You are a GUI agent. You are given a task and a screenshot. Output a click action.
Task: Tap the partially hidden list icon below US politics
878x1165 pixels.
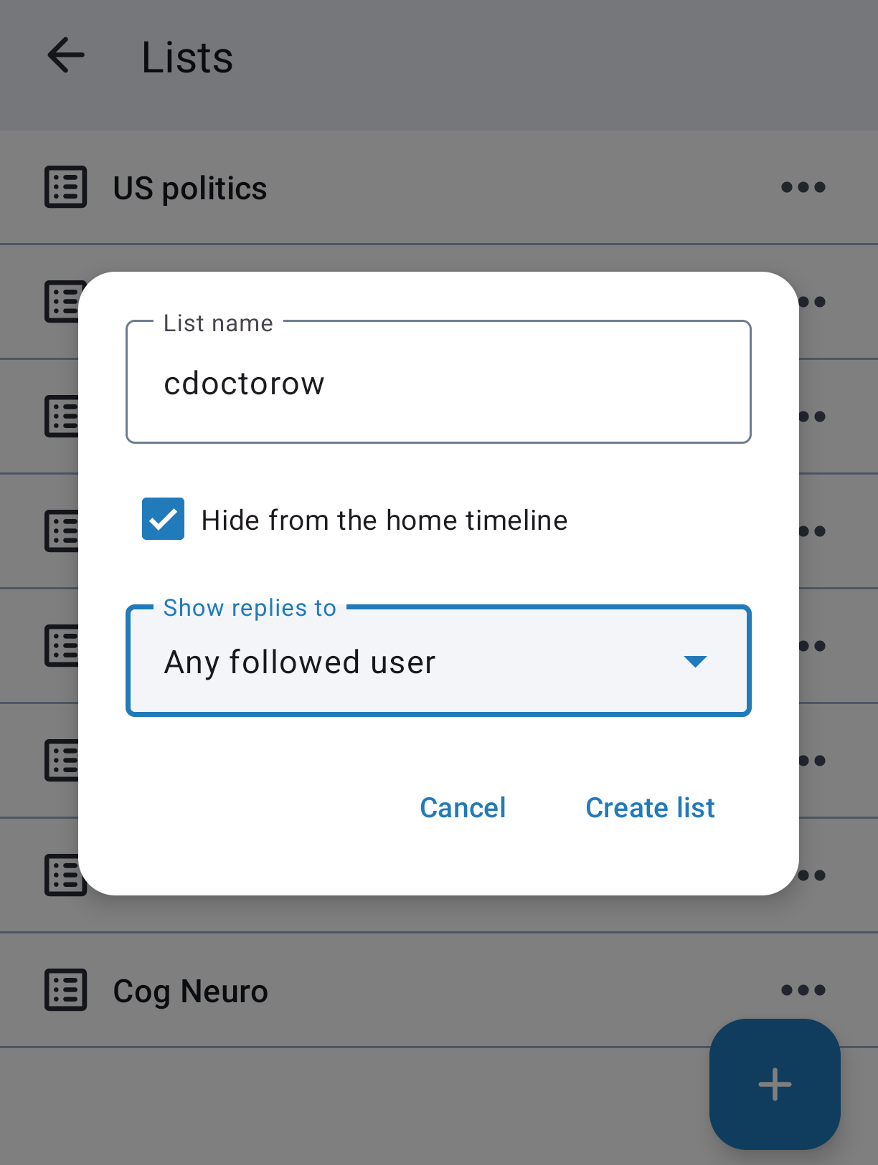[62, 302]
